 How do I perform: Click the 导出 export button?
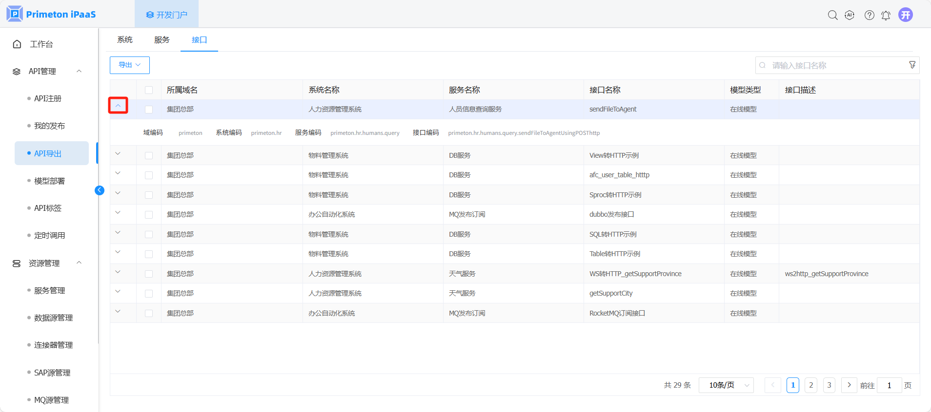[x=129, y=65]
